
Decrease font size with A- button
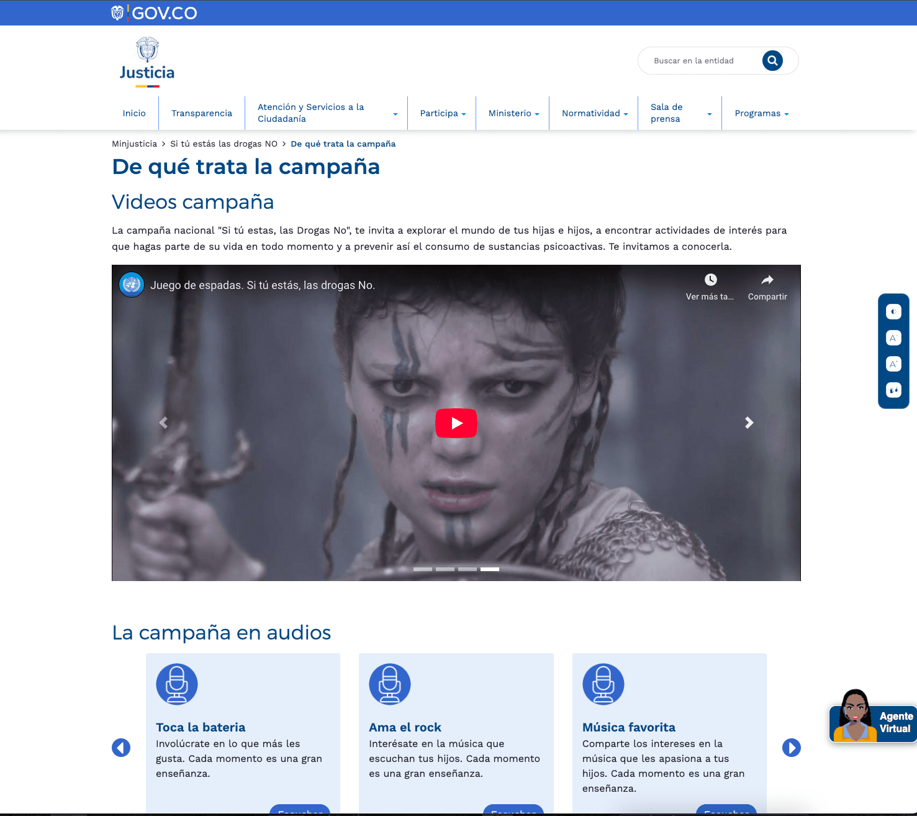pyautogui.click(x=893, y=338)
